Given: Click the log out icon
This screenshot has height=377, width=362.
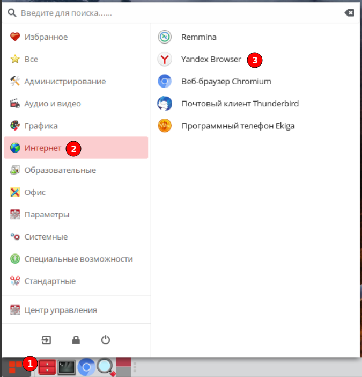Looking at the screenshot, I should pyautogui.click(x=46, y=340).
